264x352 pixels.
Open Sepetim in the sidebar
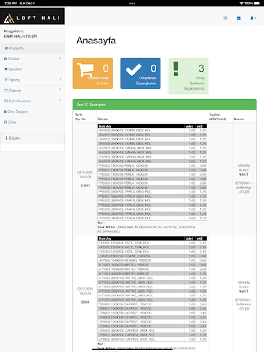32,69
